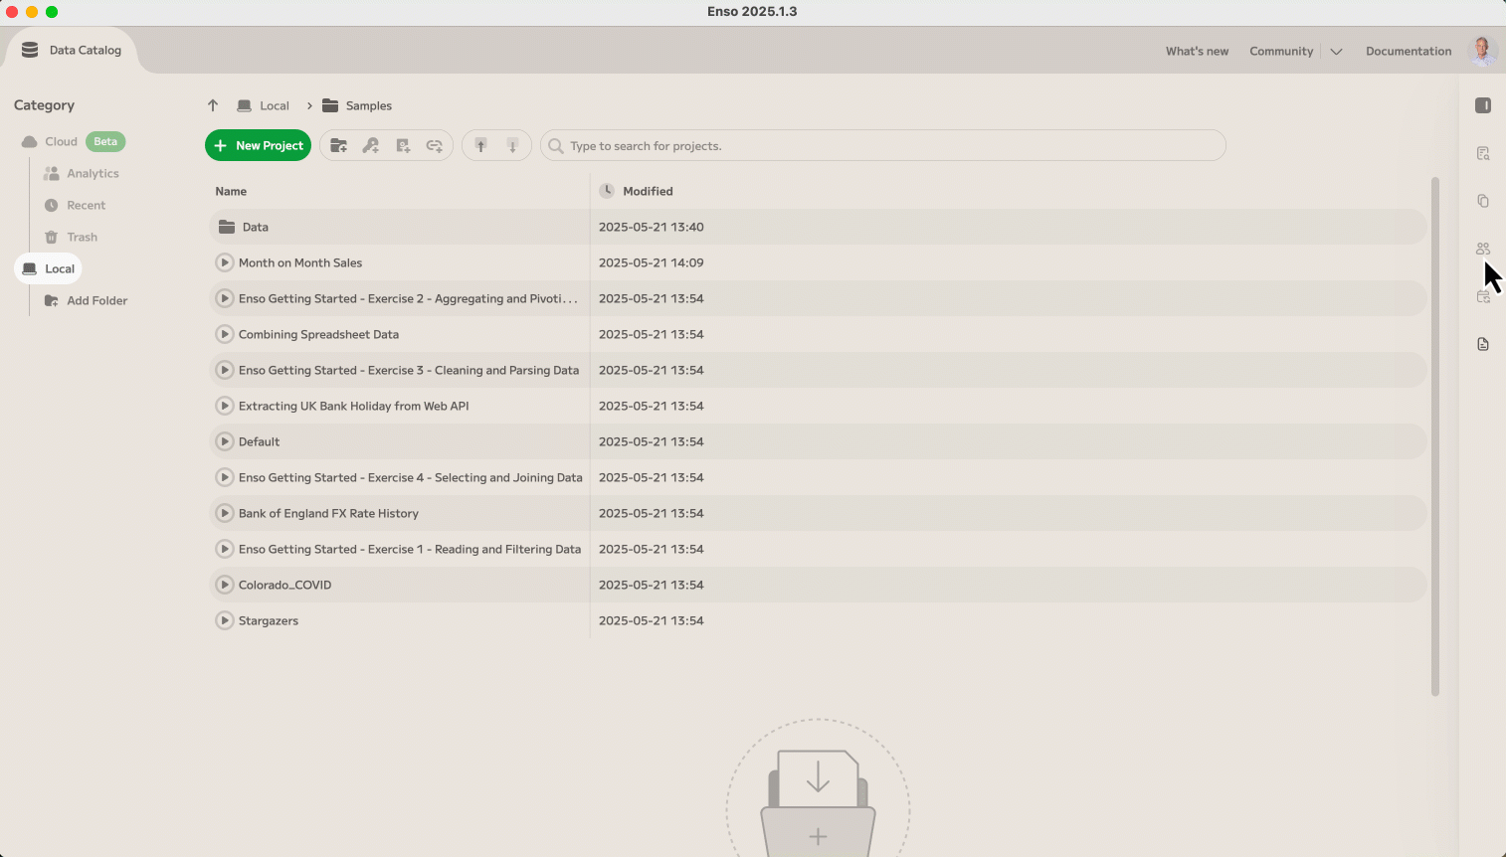
Task: Open the user profile avatar
Action: coord(1482,51)
